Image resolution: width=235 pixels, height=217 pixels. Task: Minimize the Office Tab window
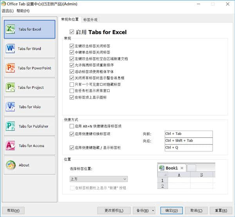[199, 4]
